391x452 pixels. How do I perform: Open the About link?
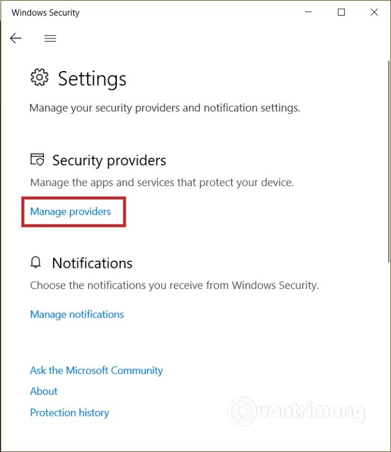tap(44, 391)
